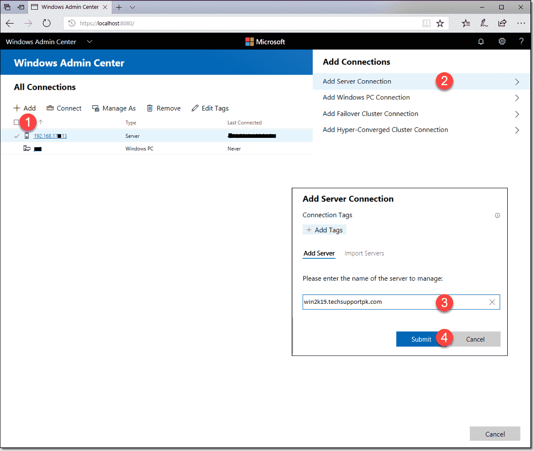Show tab preview chevron
This screenshot has width=534, height=451.
pyautogui.click(x=132, y=7)
